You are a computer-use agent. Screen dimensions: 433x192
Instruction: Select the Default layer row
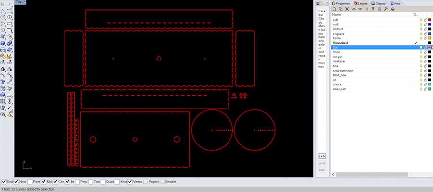(382, 29)
